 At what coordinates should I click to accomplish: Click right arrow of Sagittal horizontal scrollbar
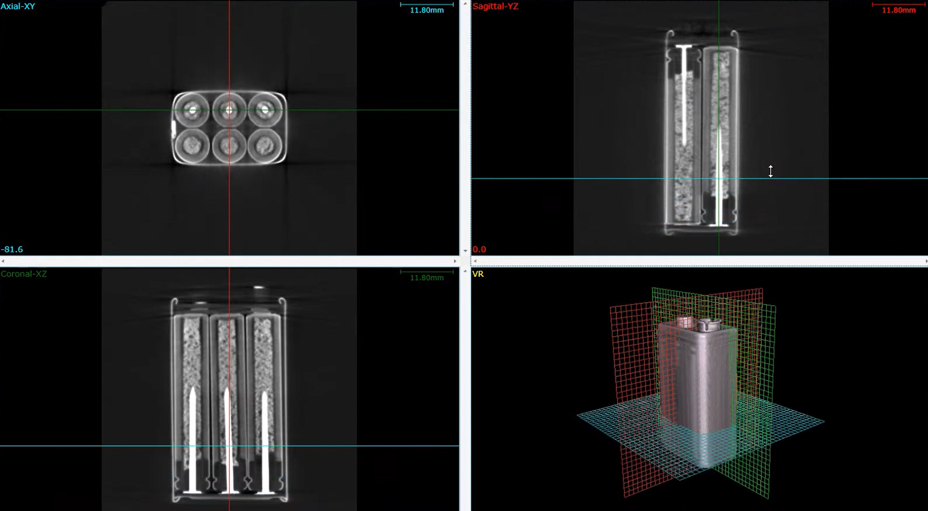925,261
